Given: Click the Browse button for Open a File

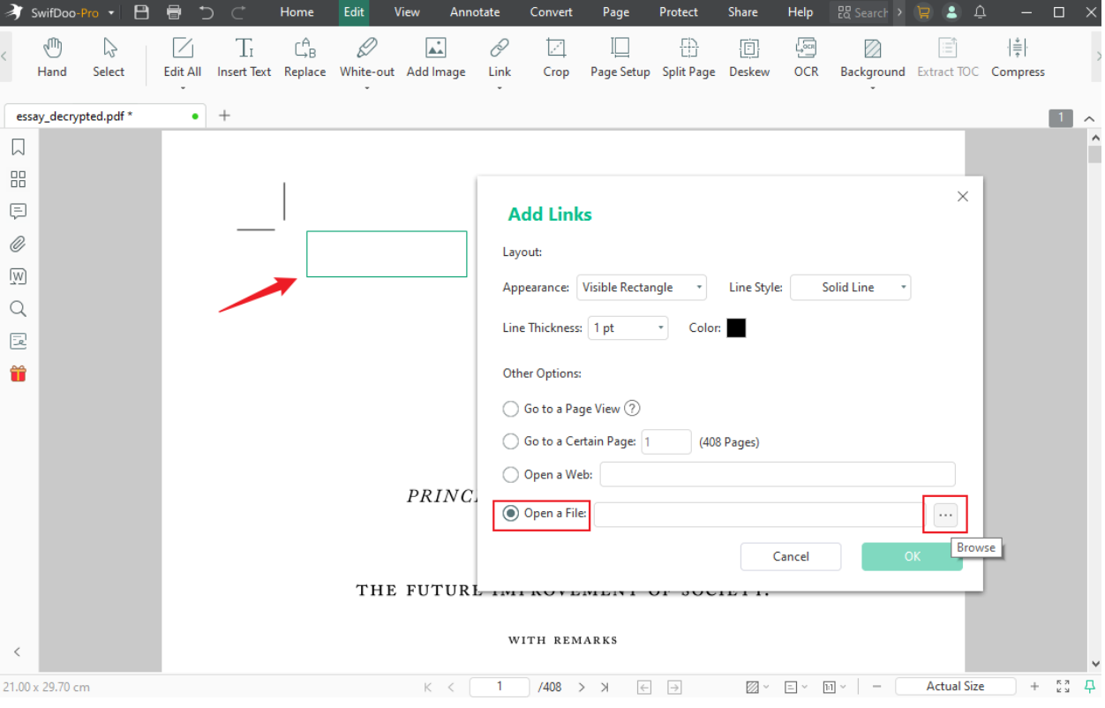Looking at the screenshot, I should click(x=945, y=514).
